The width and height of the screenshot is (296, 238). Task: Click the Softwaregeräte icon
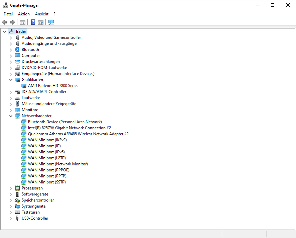pyautogui.click(x=17, y=194)
